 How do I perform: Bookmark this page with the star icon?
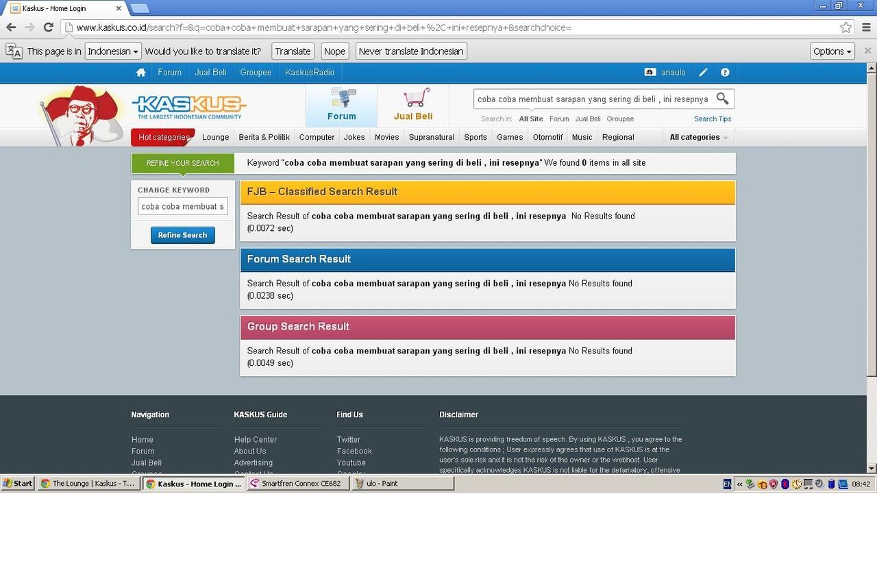(846, 27)
